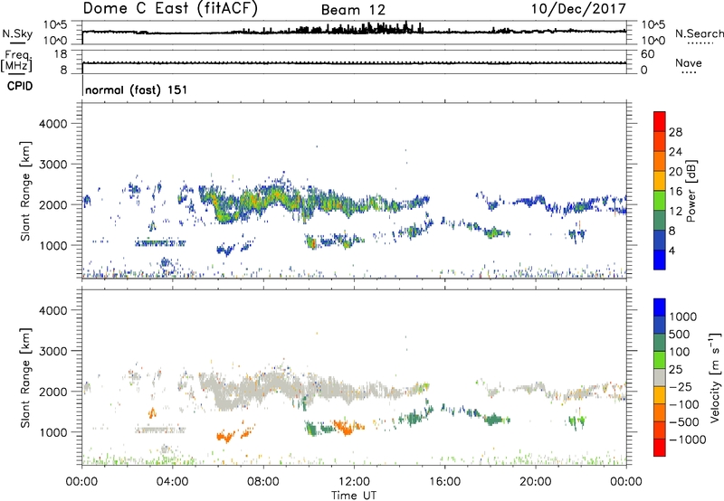
Task: Click the '20:00' time tick label
Action: pyautogui.click(x=535, y=482)
